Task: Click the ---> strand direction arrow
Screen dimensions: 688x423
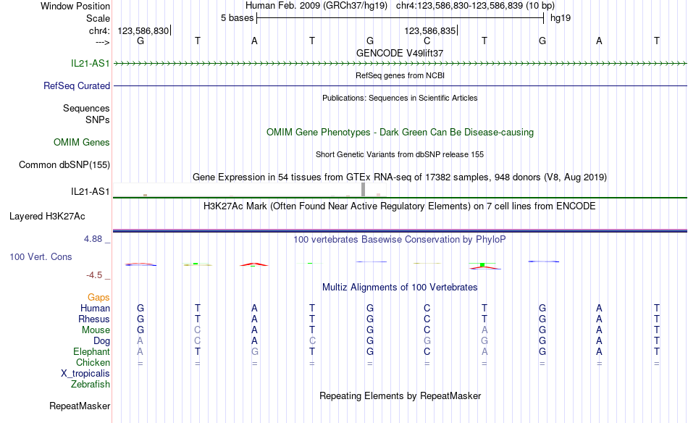Action: (103, 43)
